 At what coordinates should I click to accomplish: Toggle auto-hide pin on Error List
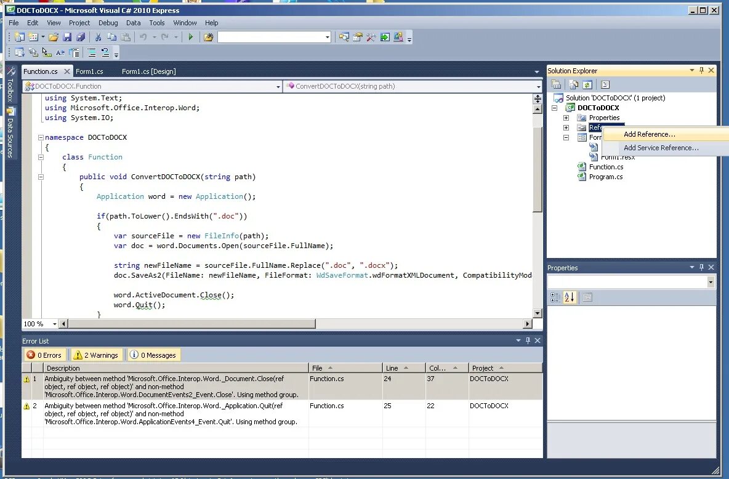pyautogui.click(x=528, y=340)
